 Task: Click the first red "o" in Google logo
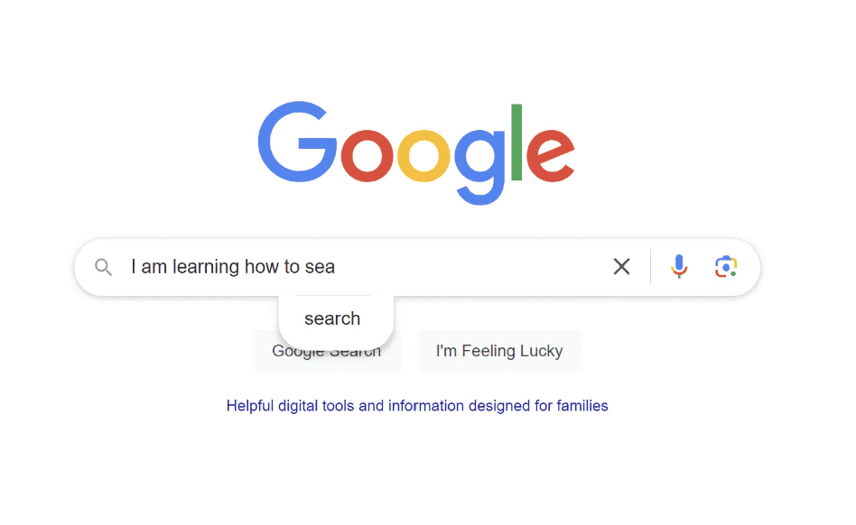tap(367, 156)
